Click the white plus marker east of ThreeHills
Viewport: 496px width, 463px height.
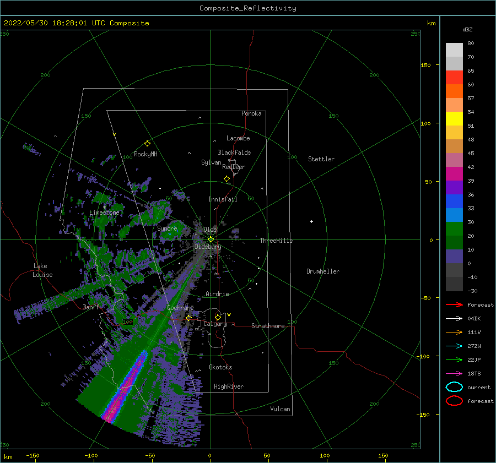click(311, 221)
